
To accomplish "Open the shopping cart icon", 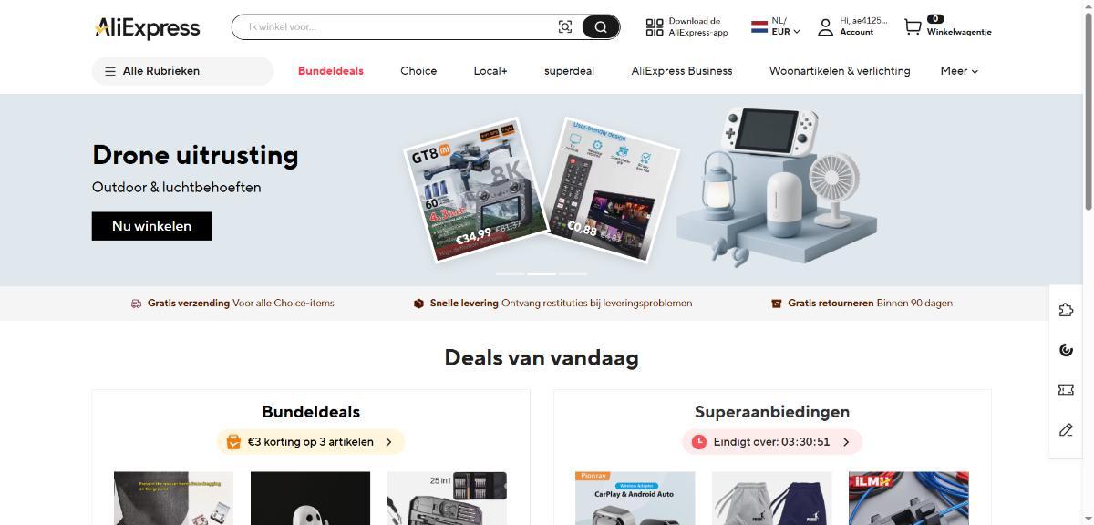I will click(913, 27).
